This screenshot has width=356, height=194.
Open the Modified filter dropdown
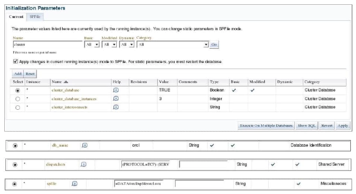(x=109, y=44)
